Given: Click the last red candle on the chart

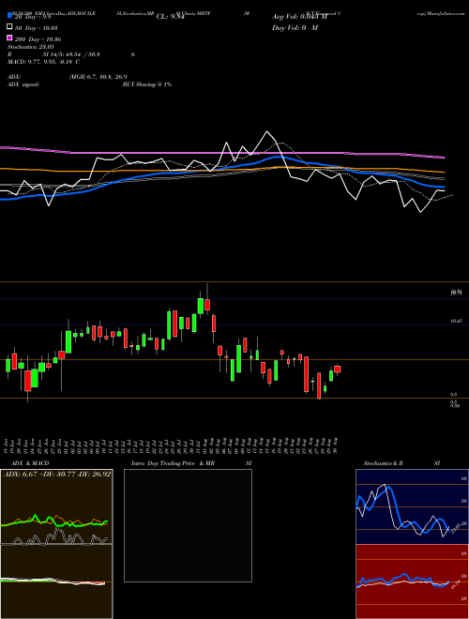Looking at the screenshot, I should coord(337,370).
